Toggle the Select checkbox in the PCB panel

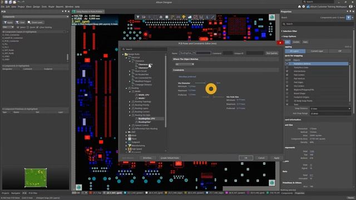(x=18, y=27)
